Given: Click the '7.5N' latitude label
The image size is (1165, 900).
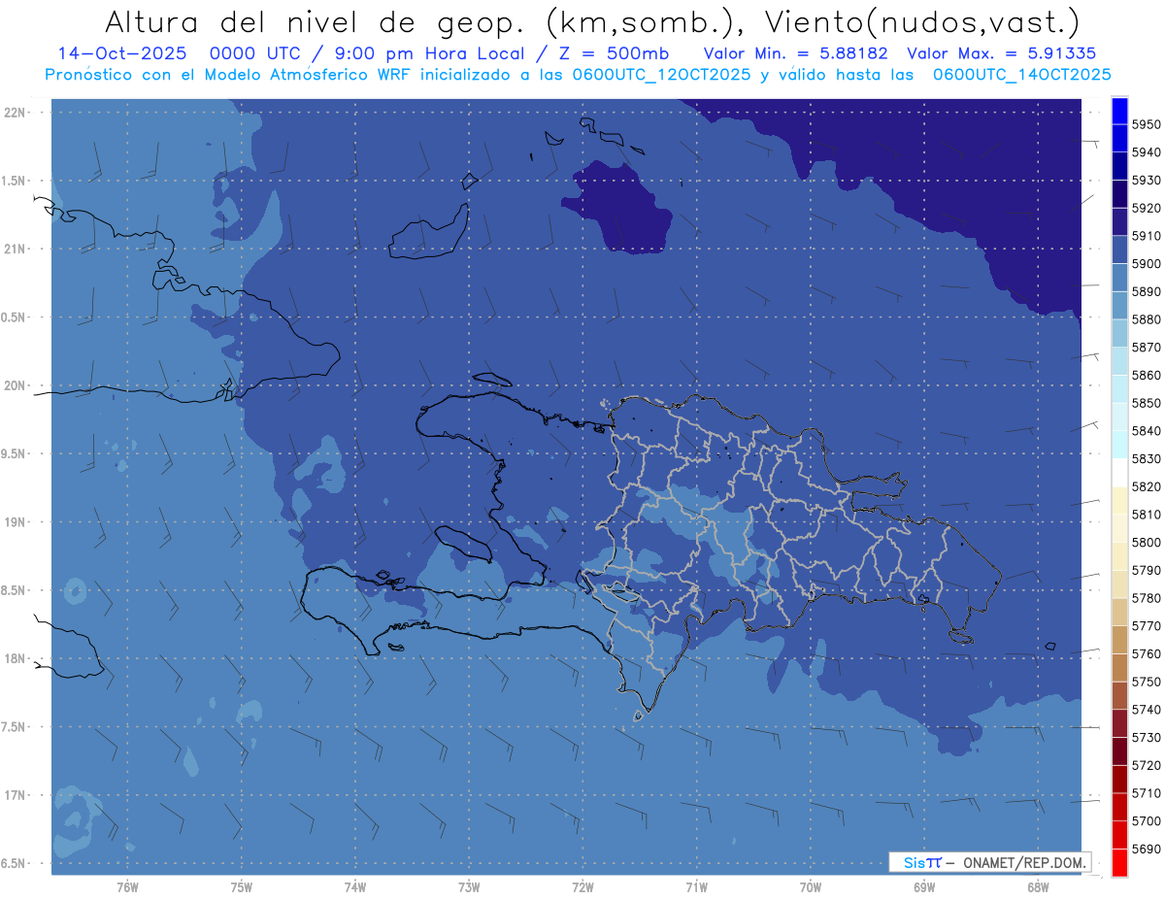Looking at the screenshot, I should [x=13, y=727].
